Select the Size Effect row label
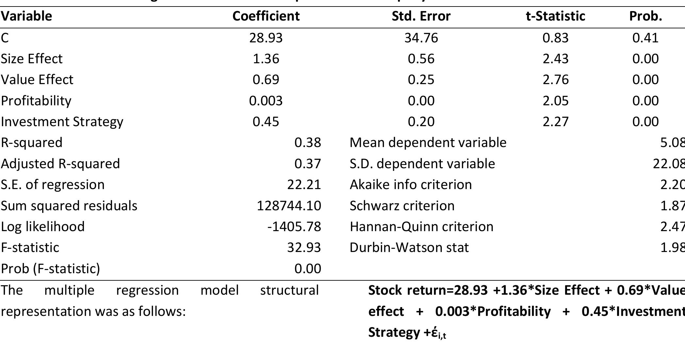 tap(32, 59)
